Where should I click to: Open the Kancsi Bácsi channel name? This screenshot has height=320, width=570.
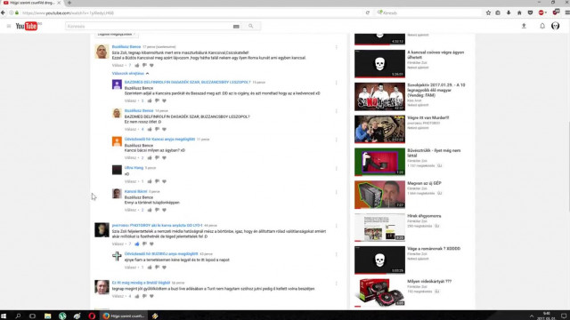135,191
